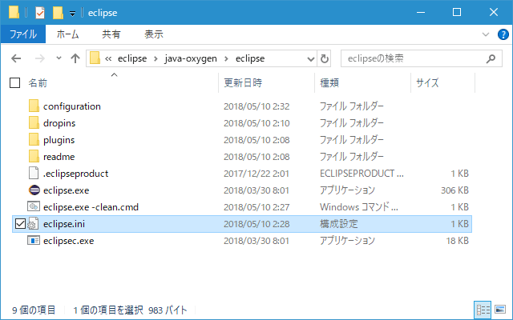Click the eclipse.exe file name
The width and height of the screenshot is (513, 320).
coord(66,190)
